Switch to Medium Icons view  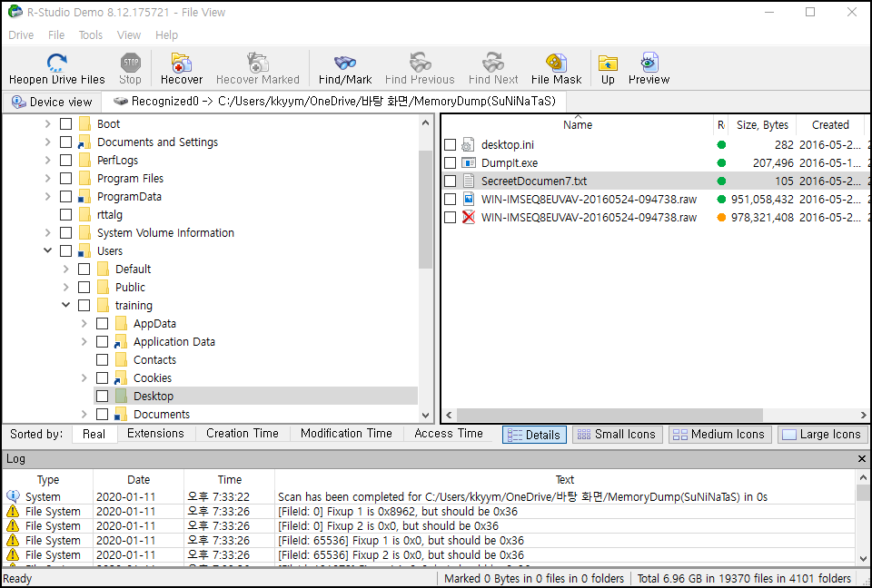pos(719,435)
